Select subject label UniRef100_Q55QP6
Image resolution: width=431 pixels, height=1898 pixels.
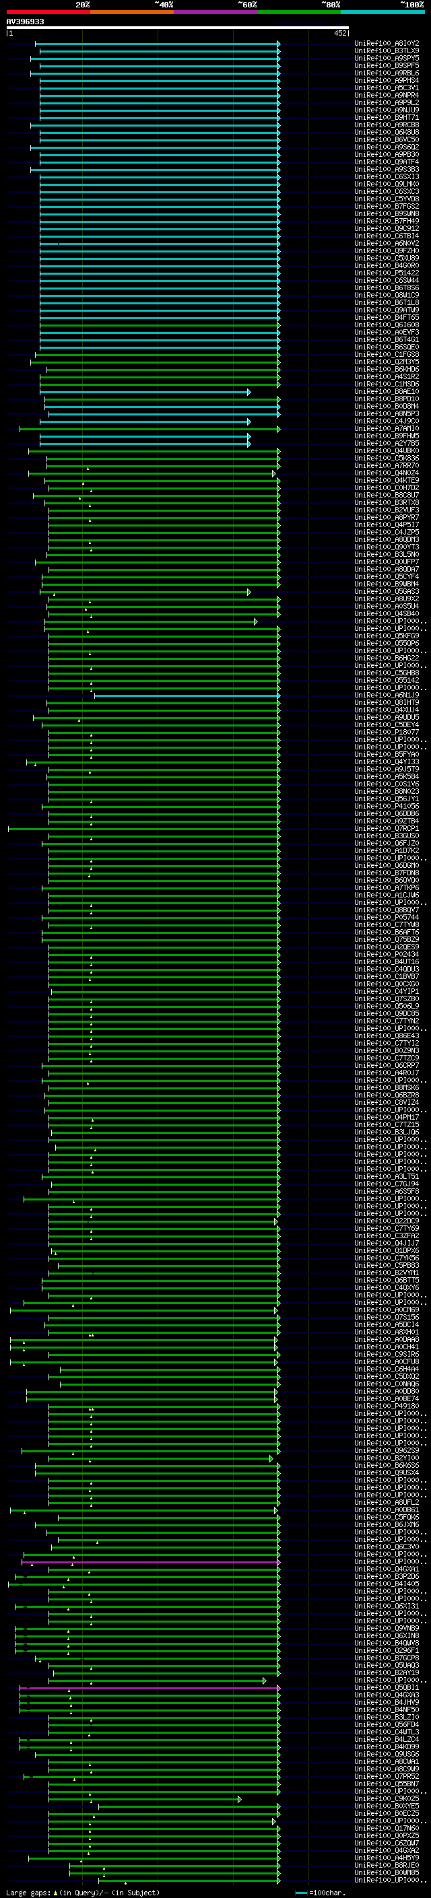[387, 643]
